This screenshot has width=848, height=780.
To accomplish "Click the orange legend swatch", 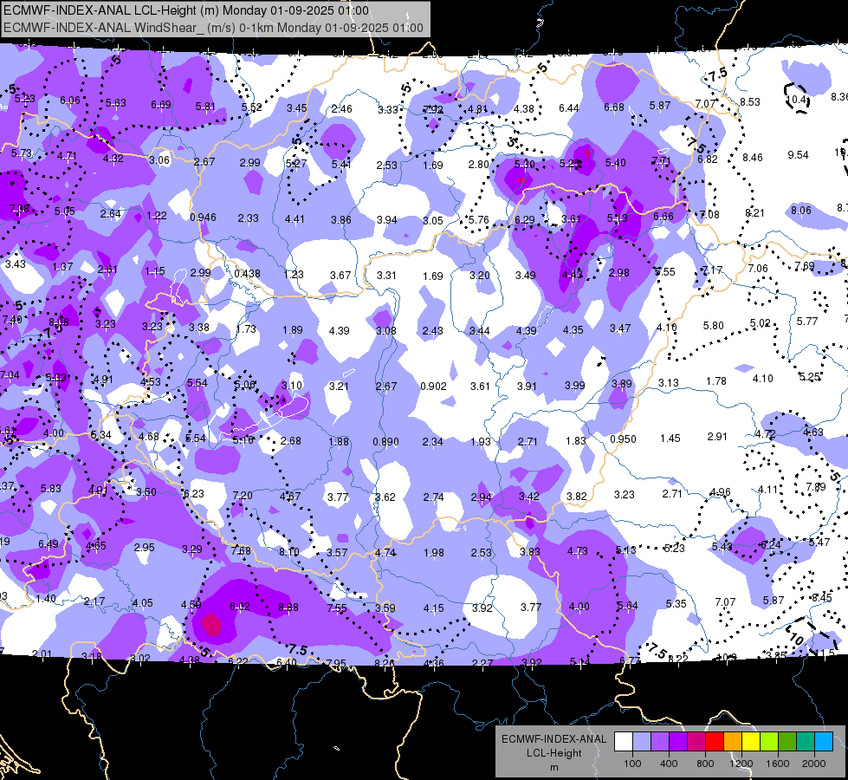I will (x=733, y=741).
